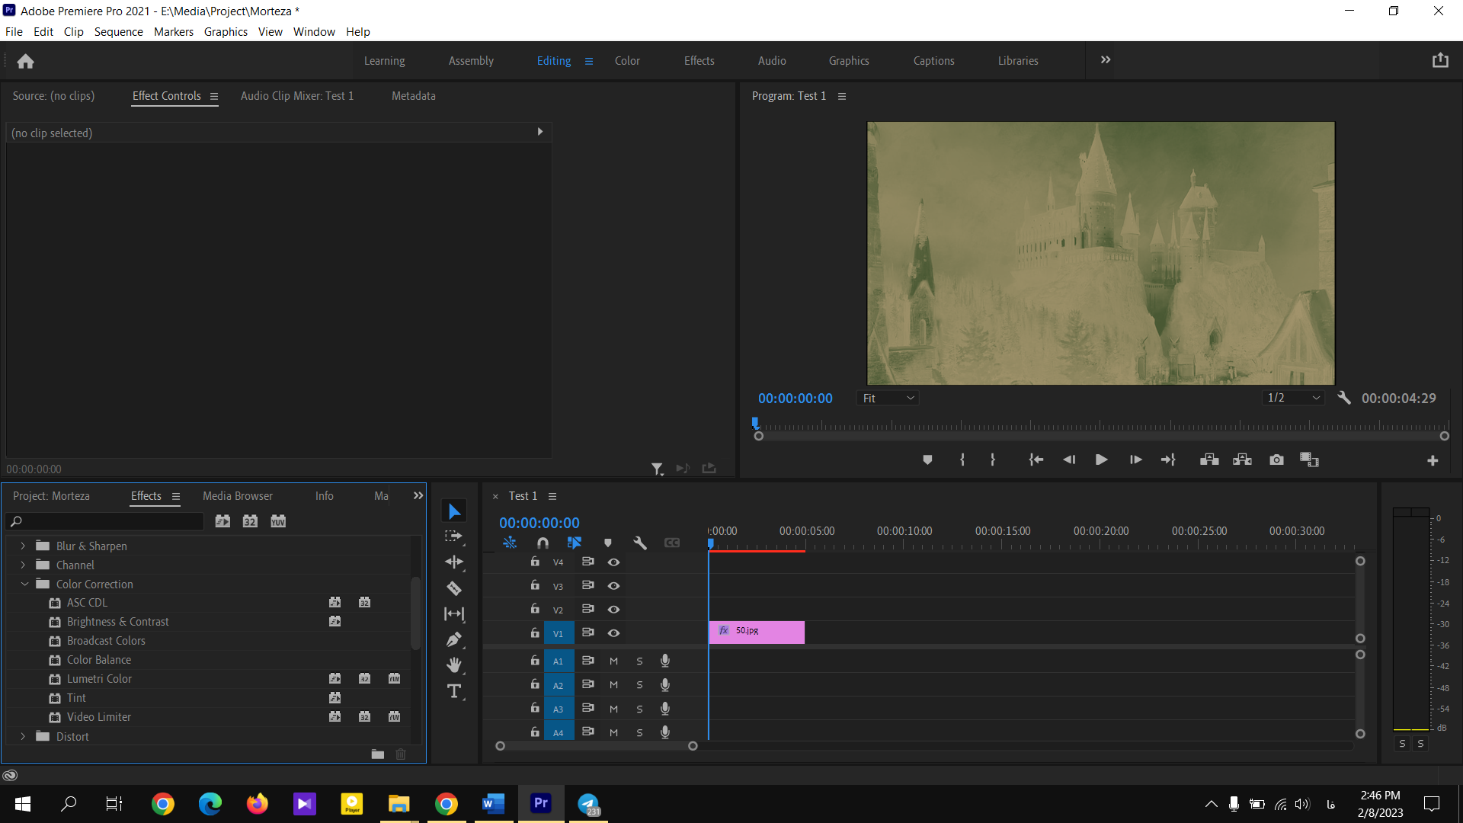
Task: Switch to Color workspace tab
Action: [x=627, y=60]
